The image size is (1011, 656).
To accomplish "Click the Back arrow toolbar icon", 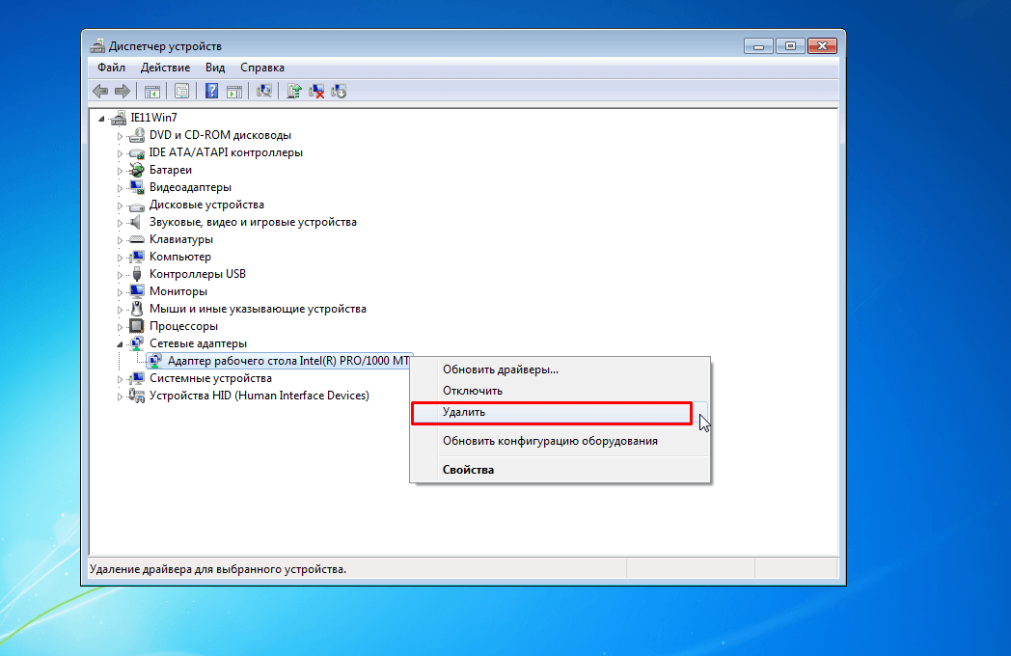I will [99, 91].
